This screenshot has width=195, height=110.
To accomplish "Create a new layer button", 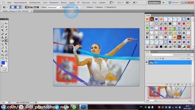I will pyautogui.click(x=186, y=85).
